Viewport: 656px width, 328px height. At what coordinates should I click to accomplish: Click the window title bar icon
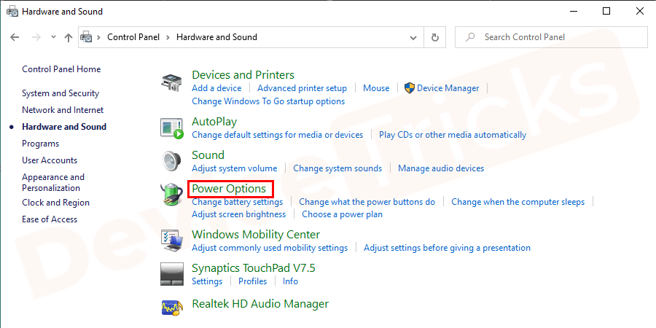[12, 11]
